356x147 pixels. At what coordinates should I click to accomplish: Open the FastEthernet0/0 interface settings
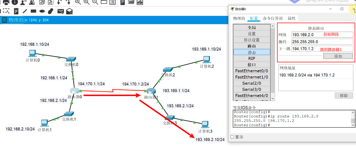pyautogui.click(x=252, y=71)
